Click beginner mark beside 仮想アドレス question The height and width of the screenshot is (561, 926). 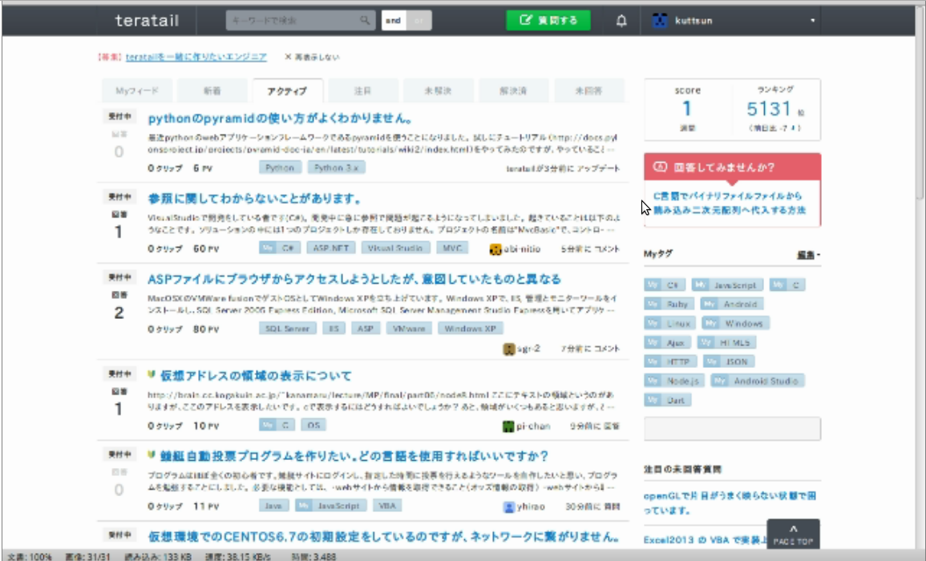152,375
